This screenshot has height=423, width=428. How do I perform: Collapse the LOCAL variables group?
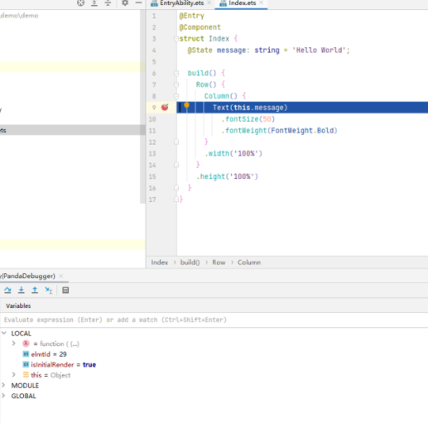coord(4,334)
